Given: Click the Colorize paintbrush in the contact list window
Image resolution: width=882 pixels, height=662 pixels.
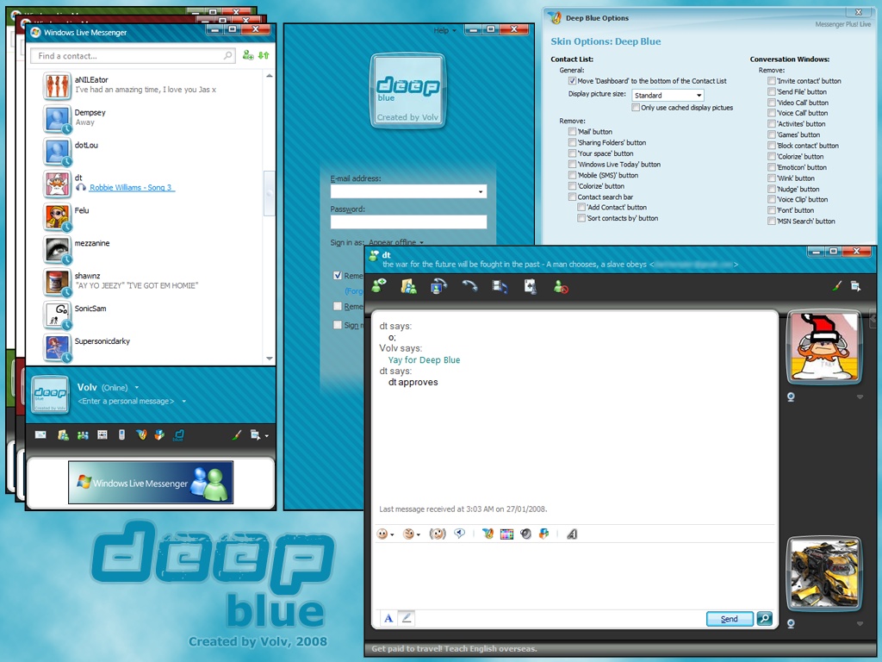Looking at the screenshot, I should click(x=237, y=434).
